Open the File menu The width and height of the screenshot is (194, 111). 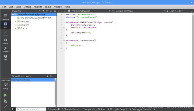[x=4, y=7]
